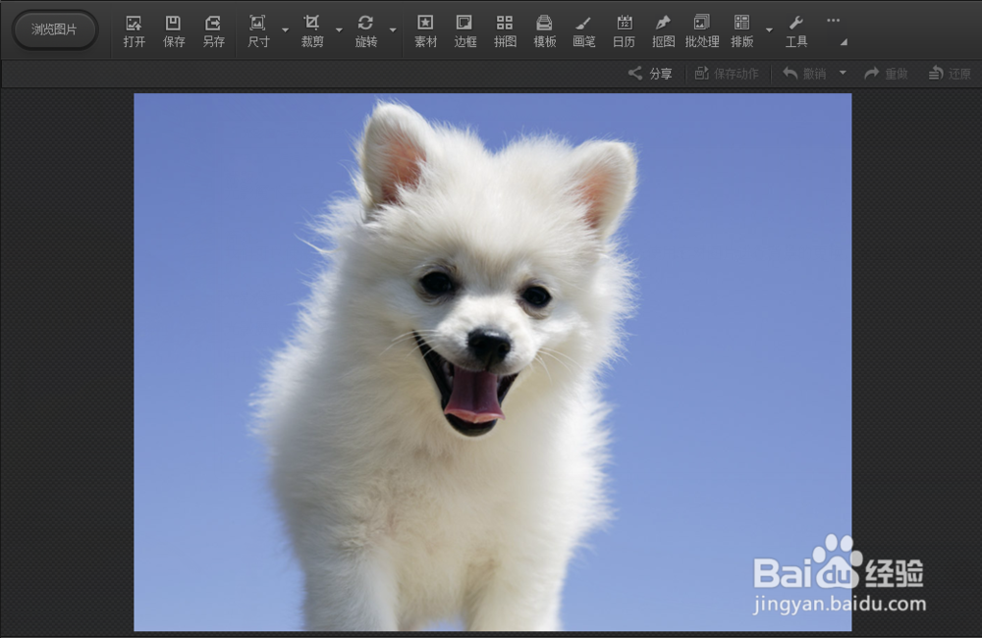The height and width of the screenshot is (638, 982).
Task: Choose 另存 save-as icon
Action: click(213, 31)
